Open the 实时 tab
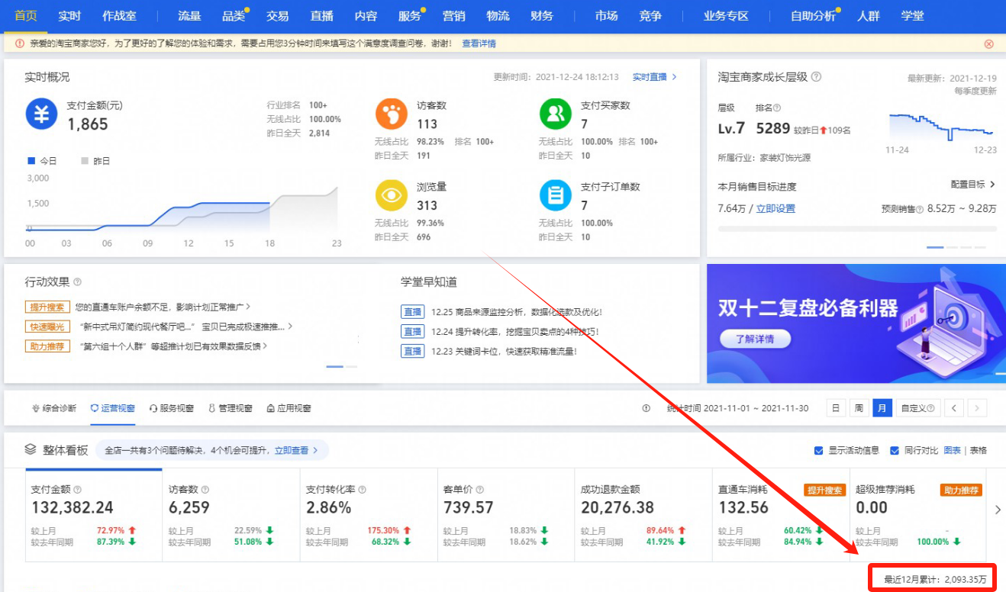Screen dimensions: 1006x592 coord(69,15)
